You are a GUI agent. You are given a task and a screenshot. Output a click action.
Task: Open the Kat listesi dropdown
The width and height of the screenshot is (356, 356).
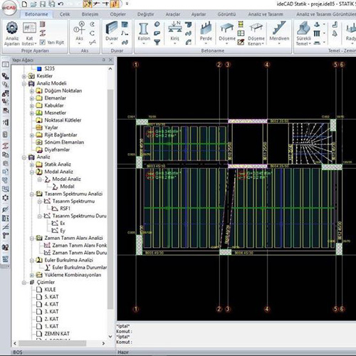click(29, 41)
